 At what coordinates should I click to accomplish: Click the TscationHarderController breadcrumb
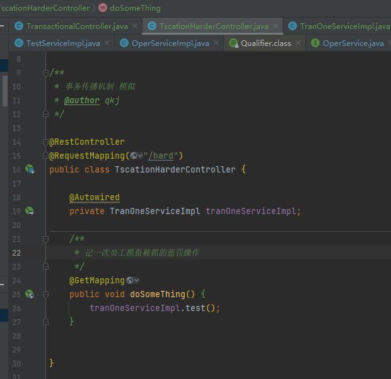click(44, 8)
